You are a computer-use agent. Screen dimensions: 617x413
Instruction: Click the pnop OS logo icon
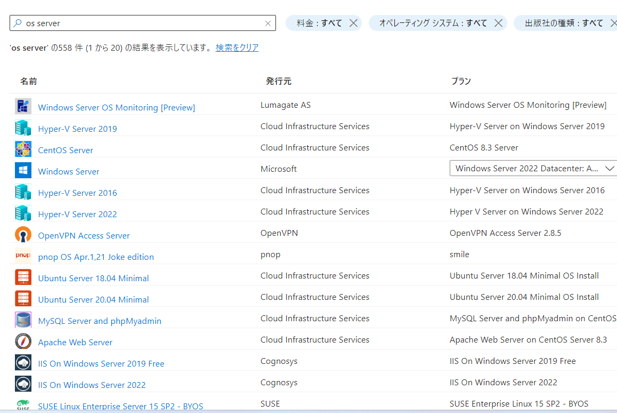23,256
